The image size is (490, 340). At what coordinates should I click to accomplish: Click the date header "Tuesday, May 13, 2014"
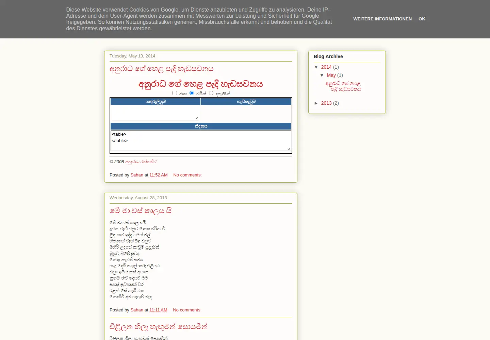(x=132, y=56)
